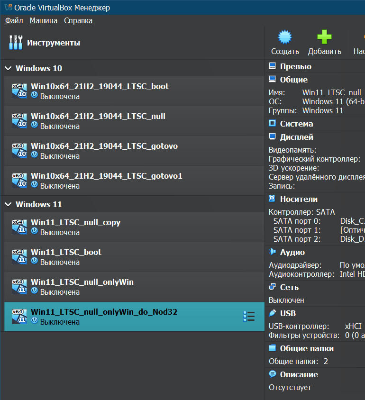Open the Файл menu
The image size is (365, 400).
pyautogui.click(x=14, y=20)
